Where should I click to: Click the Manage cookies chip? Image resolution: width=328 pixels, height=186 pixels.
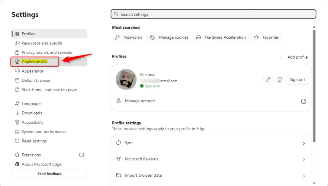click(x=169, y=37)
